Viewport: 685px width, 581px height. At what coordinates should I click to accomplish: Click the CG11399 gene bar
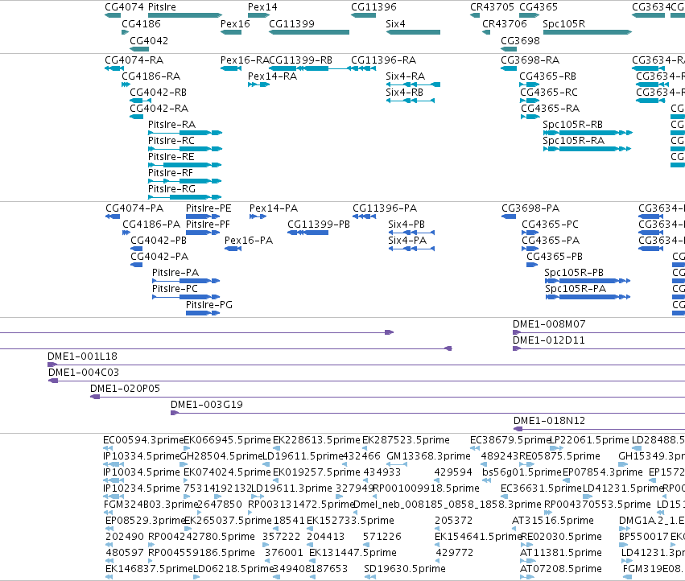tap(309, 32)
